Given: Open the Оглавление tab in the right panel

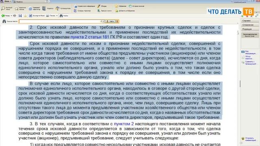Looking at the screenshot, I should [x=250, y=25].
